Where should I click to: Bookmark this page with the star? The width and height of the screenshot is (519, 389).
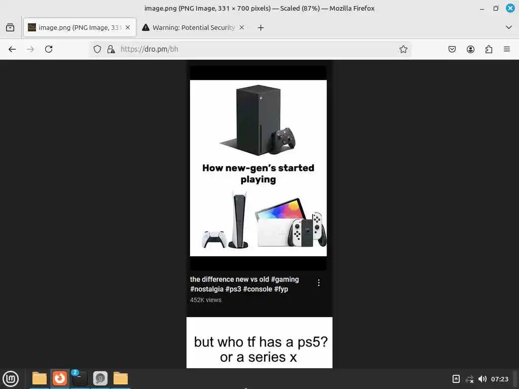coord(403,49)
